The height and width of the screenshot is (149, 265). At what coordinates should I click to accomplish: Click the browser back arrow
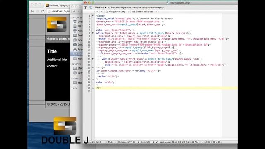coord(32,11)
